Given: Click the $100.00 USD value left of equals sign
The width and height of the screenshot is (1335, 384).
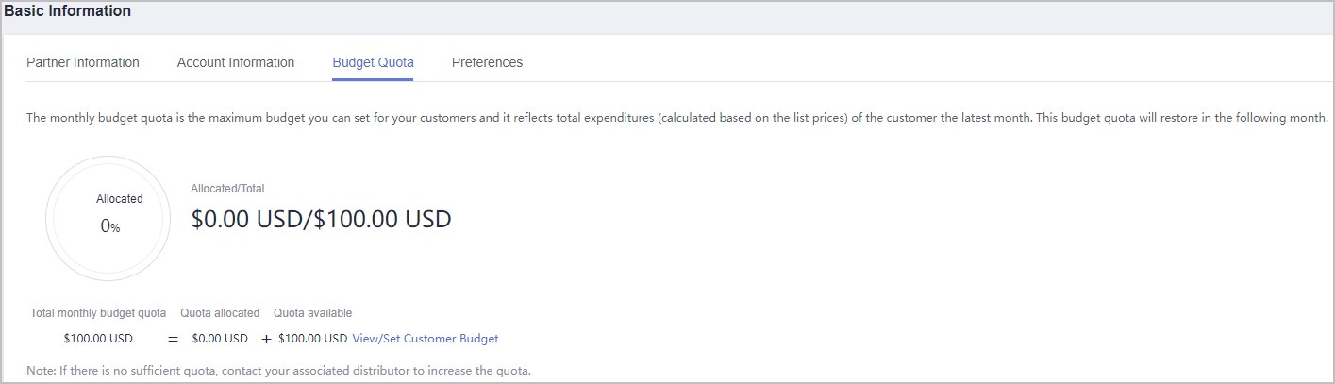Looking at the screenshot, I should click(x=98, y=339).
